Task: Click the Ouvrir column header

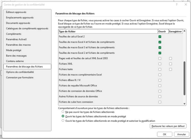Action: [x=163, y=31]
